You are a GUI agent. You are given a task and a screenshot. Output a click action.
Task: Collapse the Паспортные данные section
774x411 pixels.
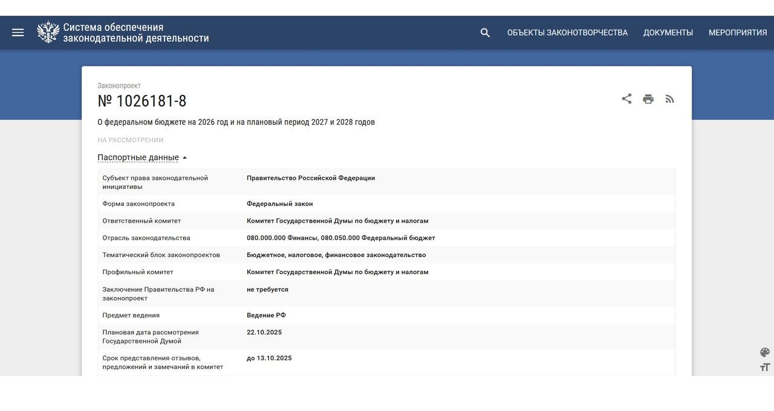point(138,158)
